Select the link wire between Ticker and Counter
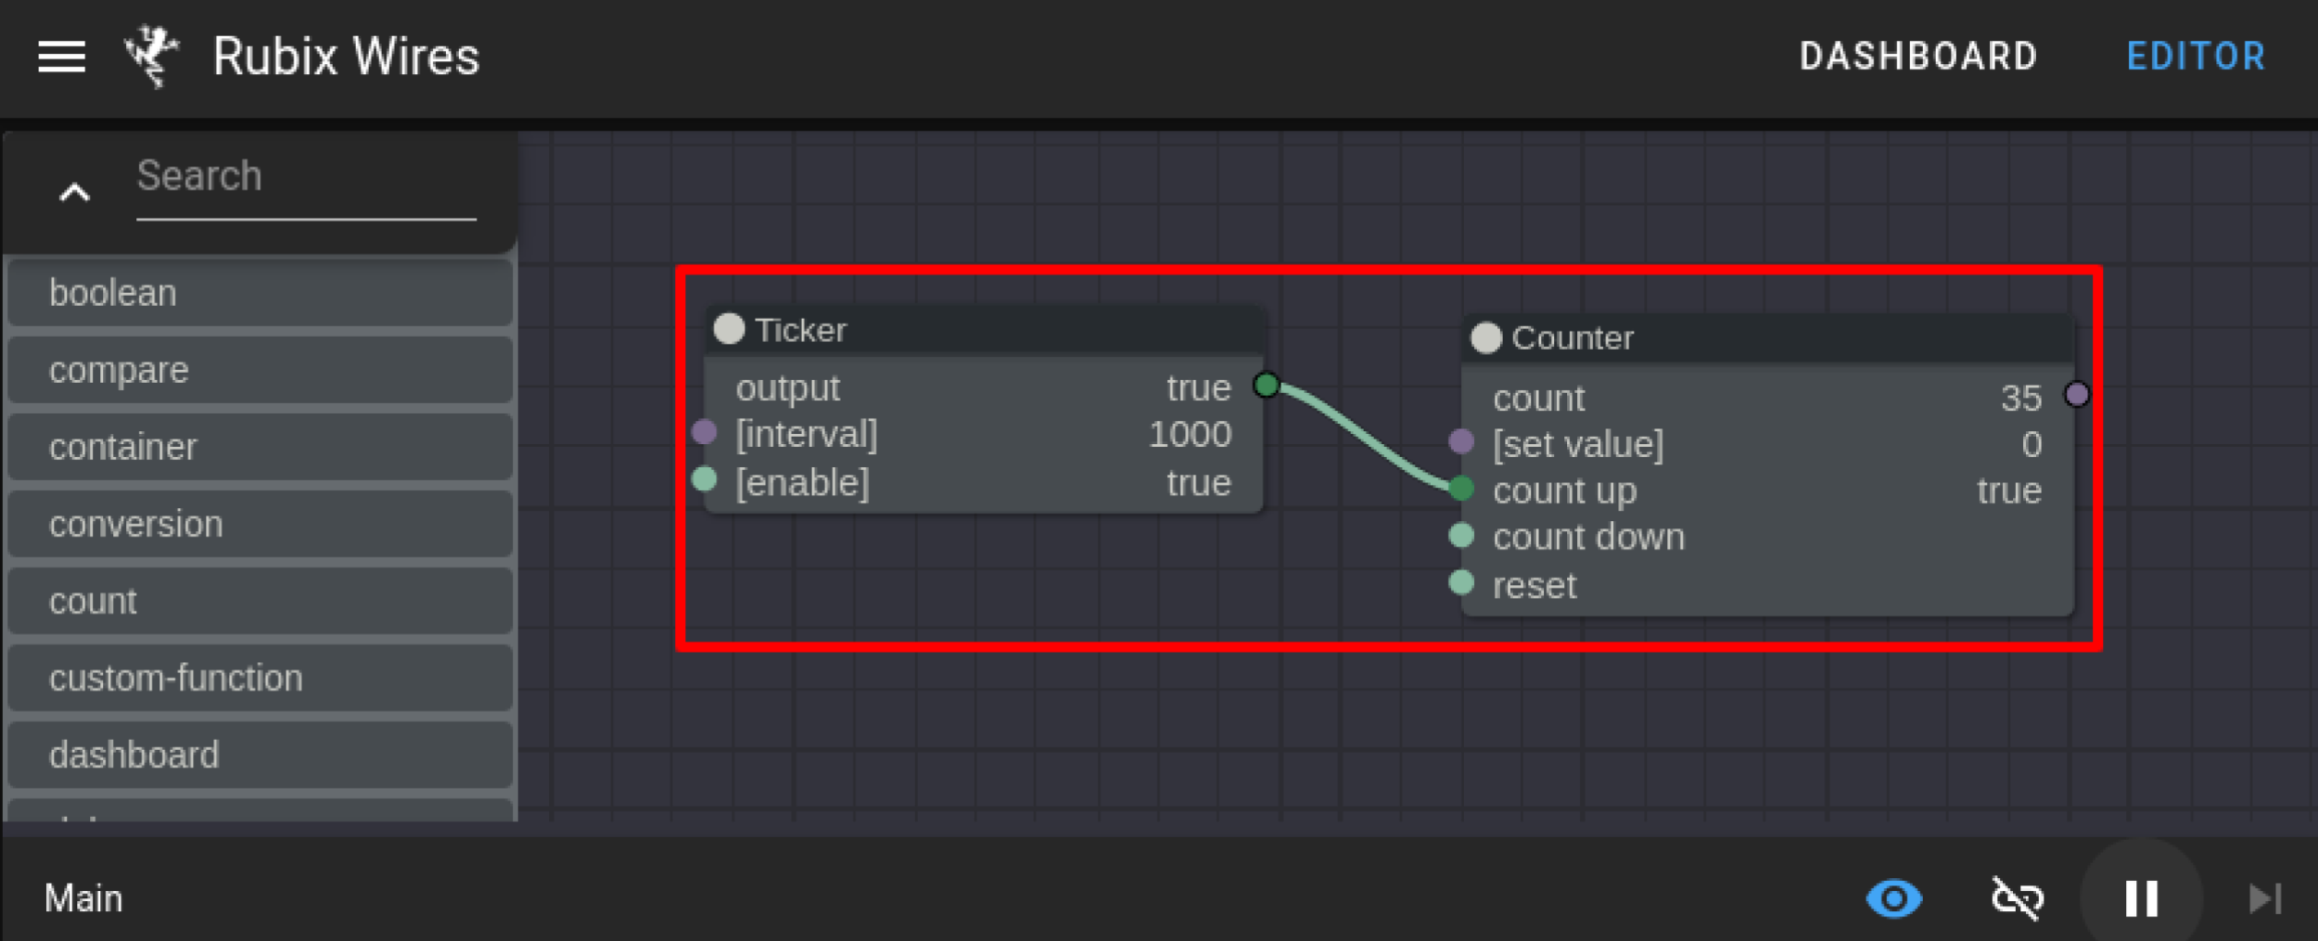Screen dimensions: 2318x941 (x=1364, y=437)
